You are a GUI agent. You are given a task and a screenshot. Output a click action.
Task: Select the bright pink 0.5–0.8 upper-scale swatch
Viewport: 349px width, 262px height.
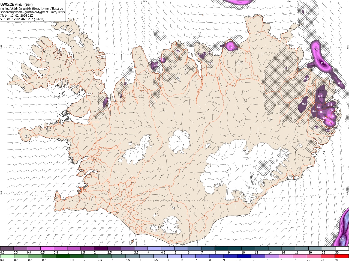coord(47,249)
